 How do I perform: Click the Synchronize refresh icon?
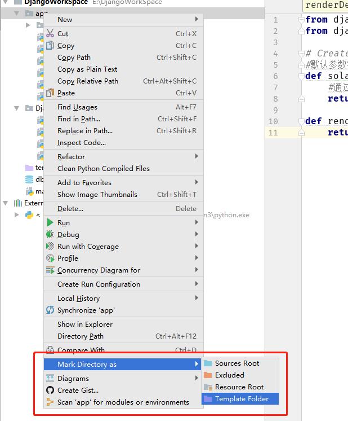pyautogui.click(x=50, y=310)
